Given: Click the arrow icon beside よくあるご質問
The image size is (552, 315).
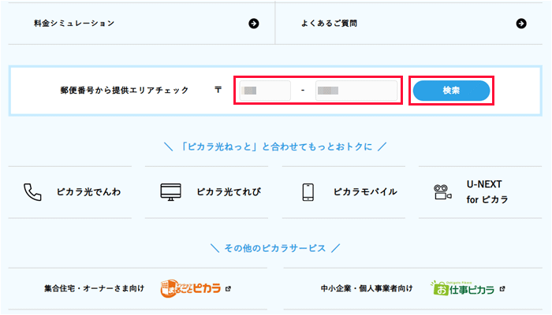Looking at the screenshot, I should [x=521, y=24].
